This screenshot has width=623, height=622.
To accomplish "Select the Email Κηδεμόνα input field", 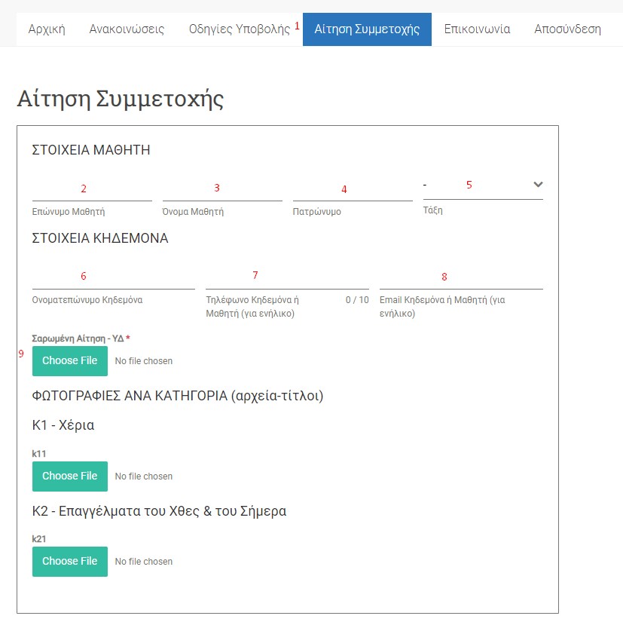I will (461, 277).
